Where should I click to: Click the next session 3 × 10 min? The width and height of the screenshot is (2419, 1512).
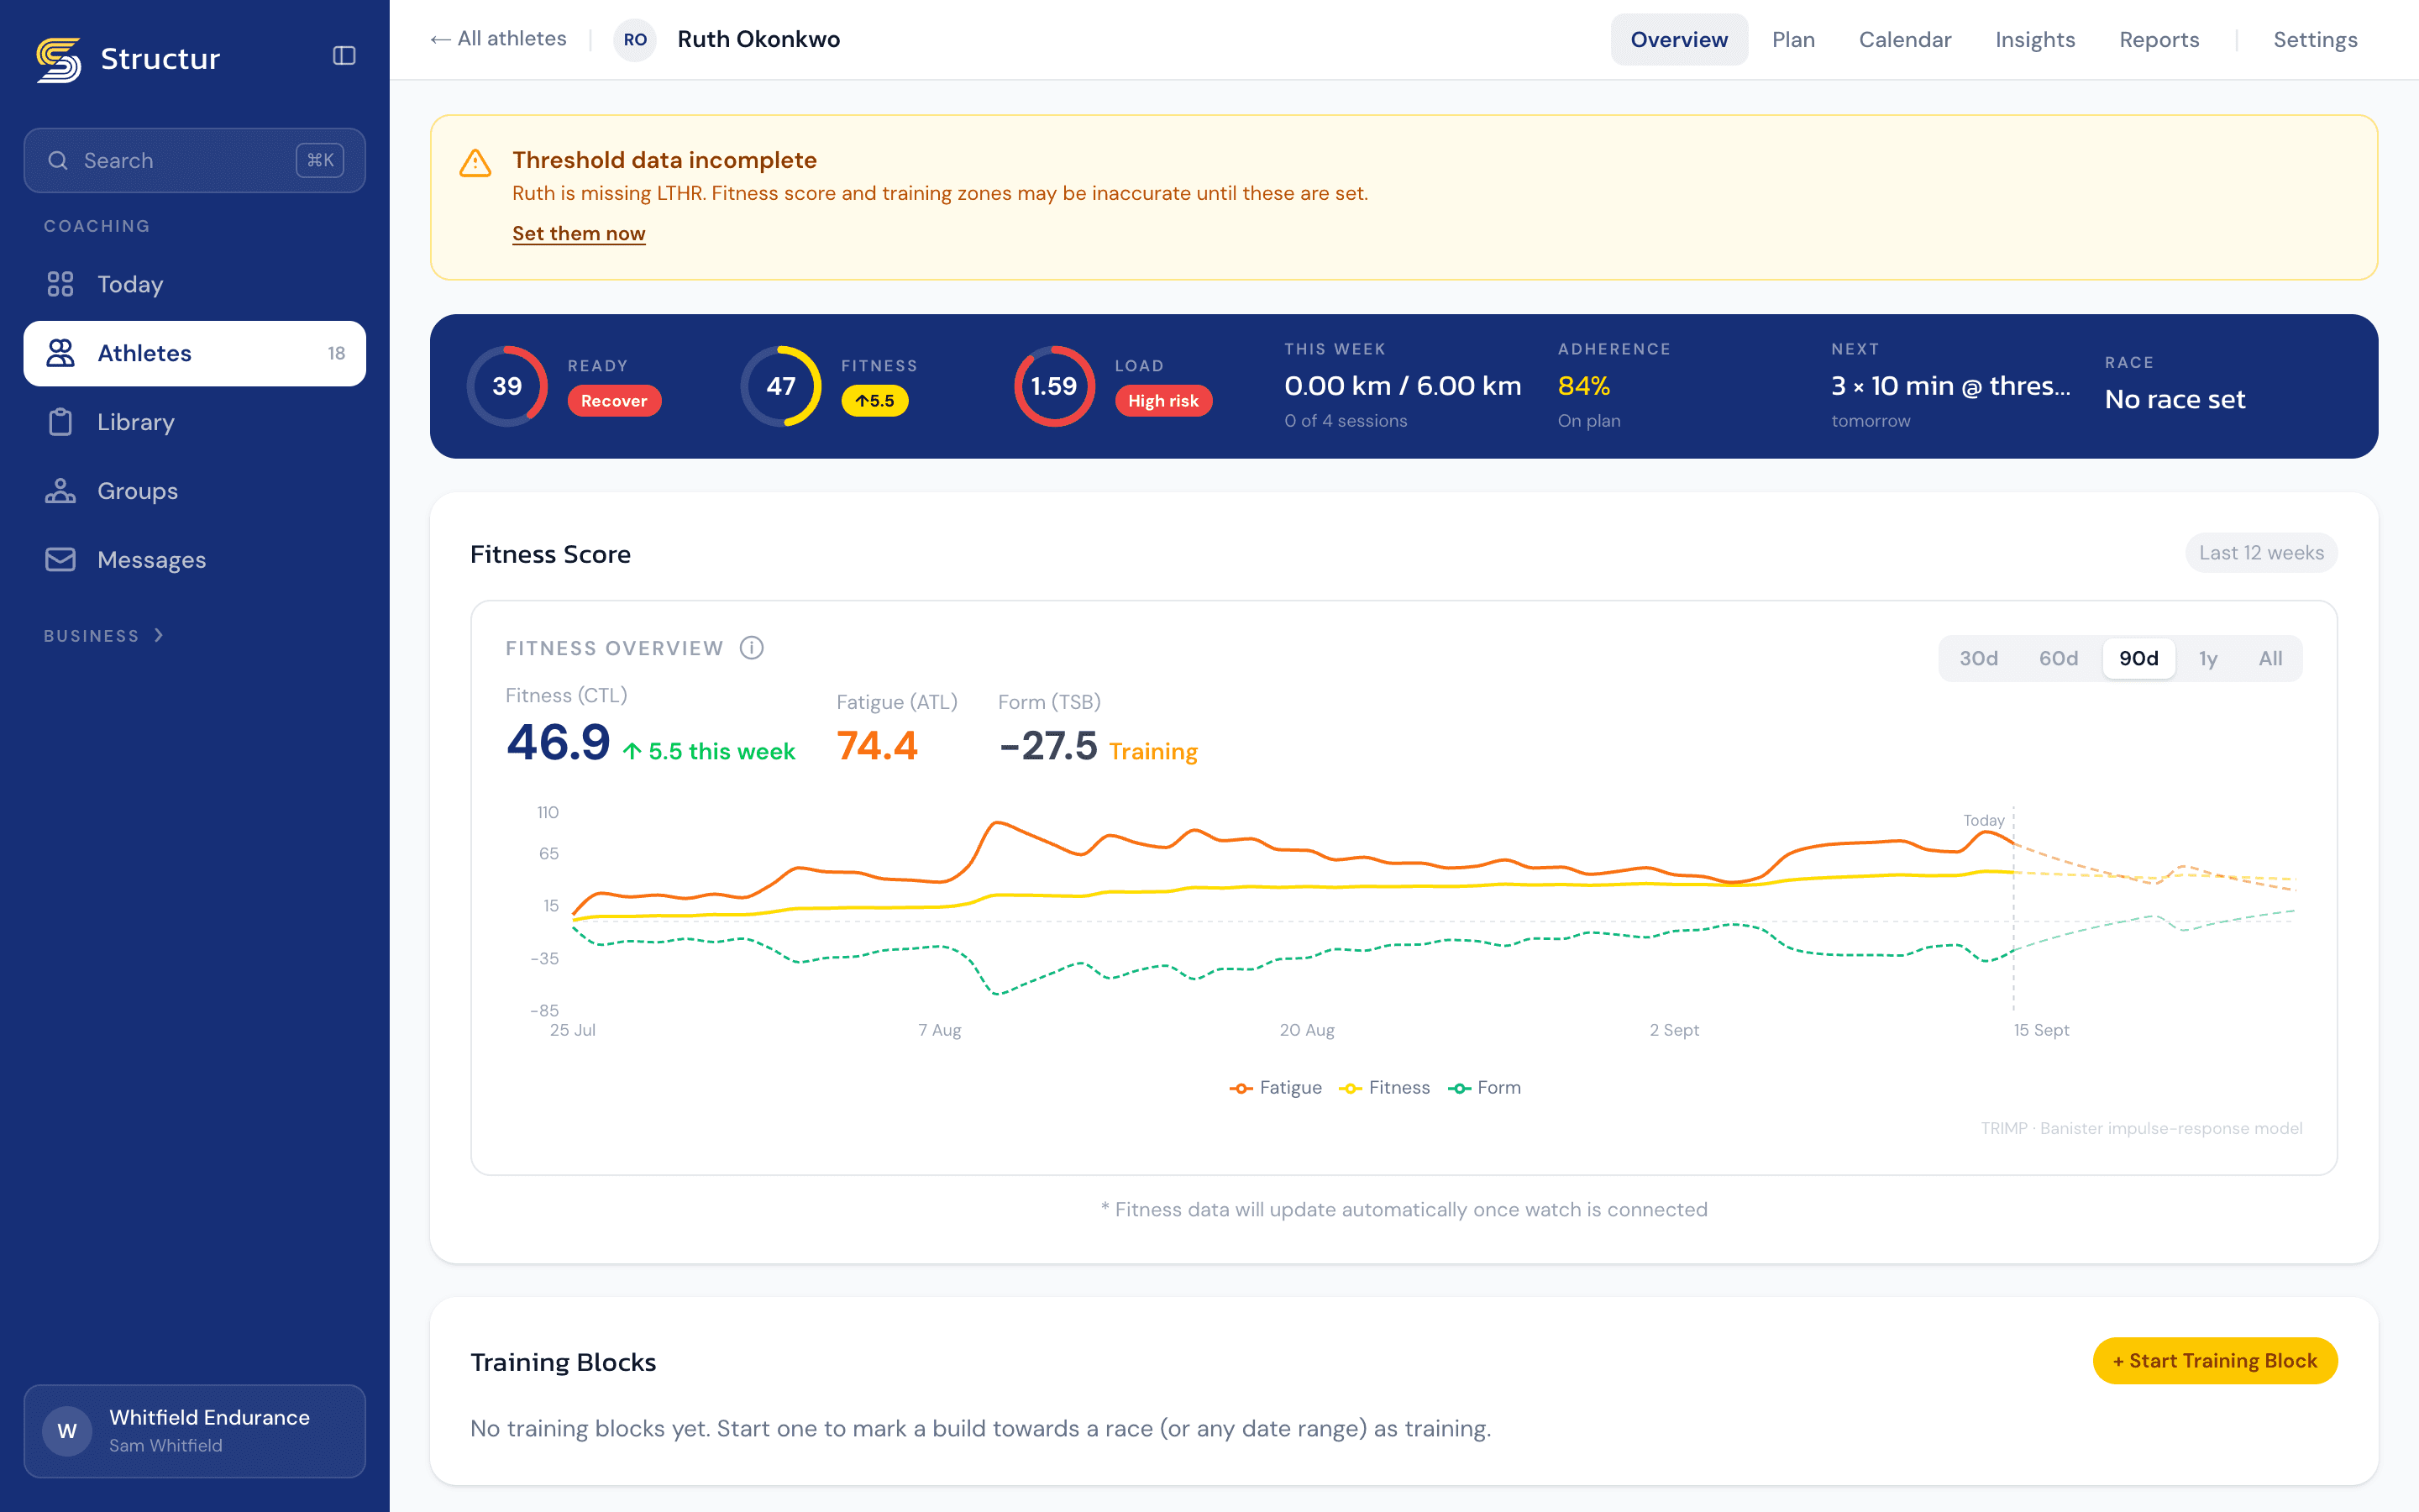[x=1950, y=386]
